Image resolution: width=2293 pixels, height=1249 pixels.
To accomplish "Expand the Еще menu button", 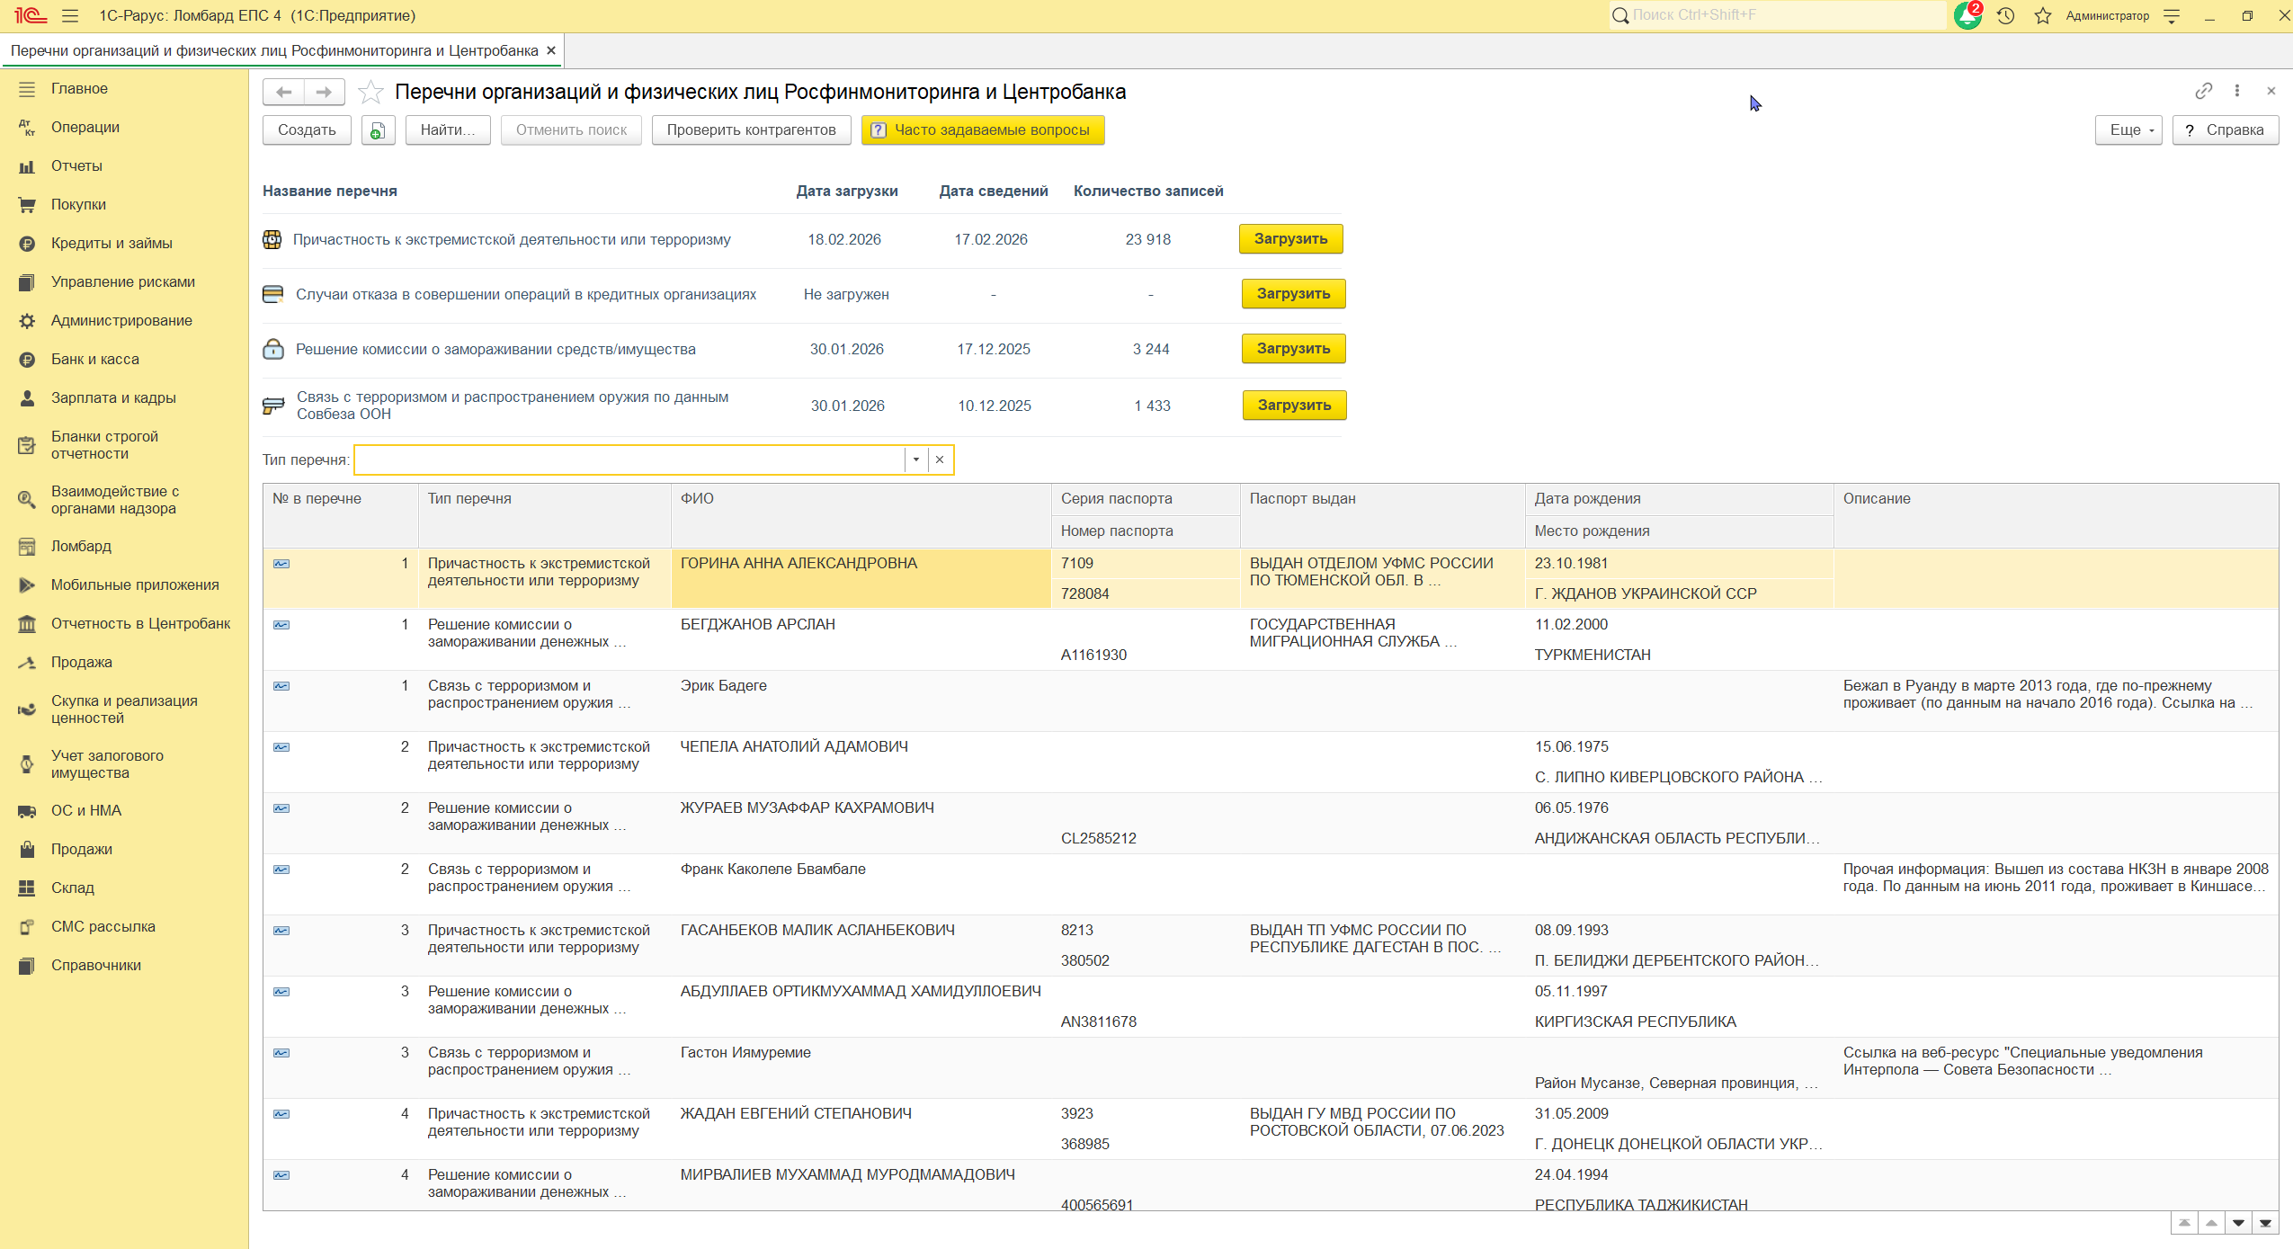I will pyautogui.click(x=2128, y=130).
